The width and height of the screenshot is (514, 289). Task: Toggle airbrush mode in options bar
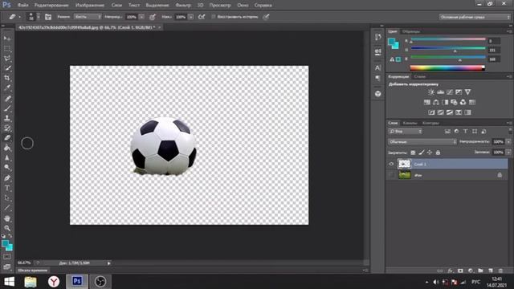(x=202, y=17)
